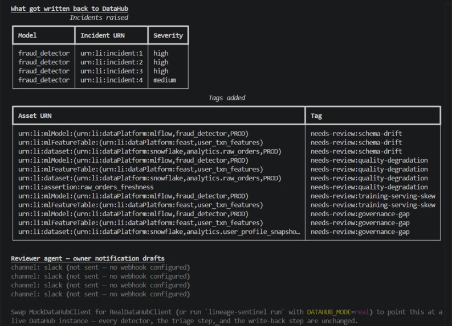Select mlFeatureTable user_txn_features URN in schema-drift row

[x=141, y=142]
